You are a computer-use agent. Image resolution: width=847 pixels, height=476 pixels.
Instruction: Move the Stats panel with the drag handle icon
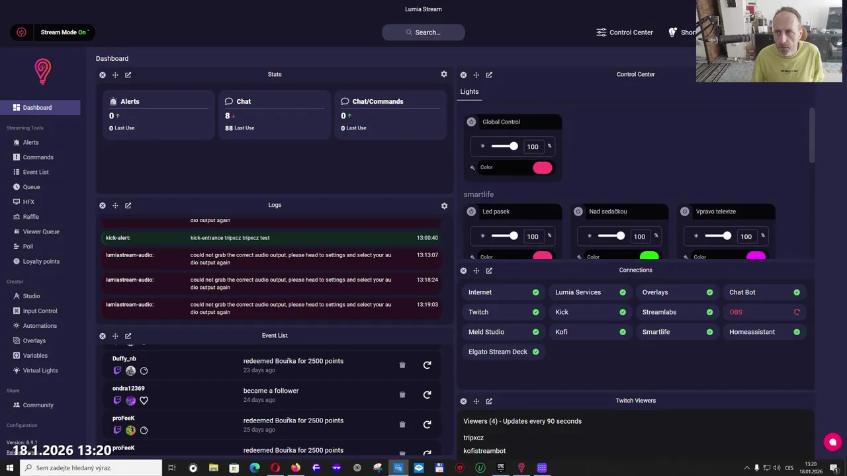[x=115, y=75]
